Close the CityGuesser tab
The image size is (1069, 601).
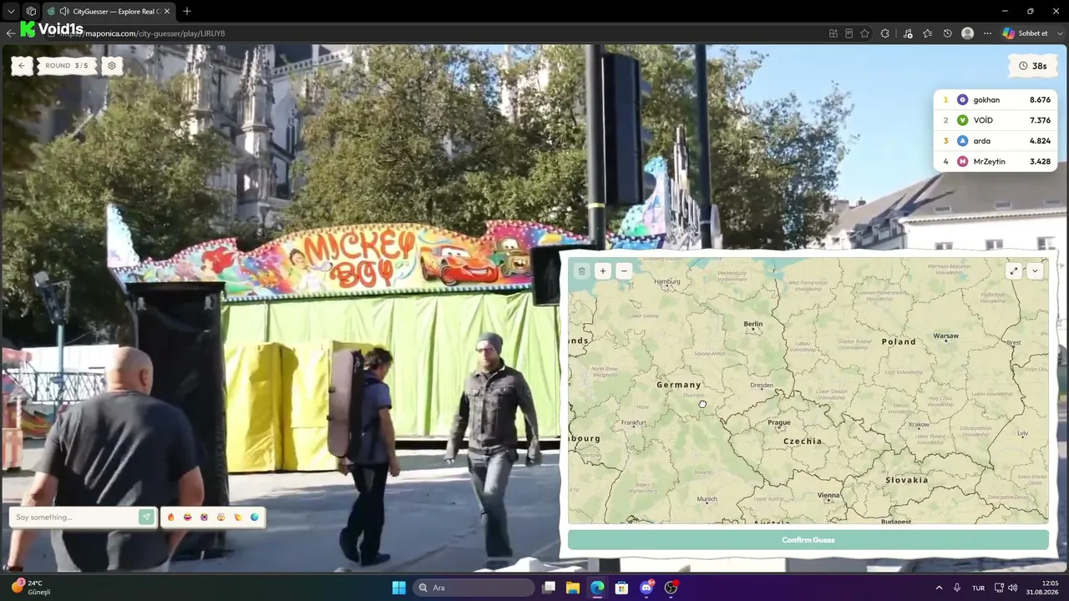pyautogui.click(x=167, y=12)
